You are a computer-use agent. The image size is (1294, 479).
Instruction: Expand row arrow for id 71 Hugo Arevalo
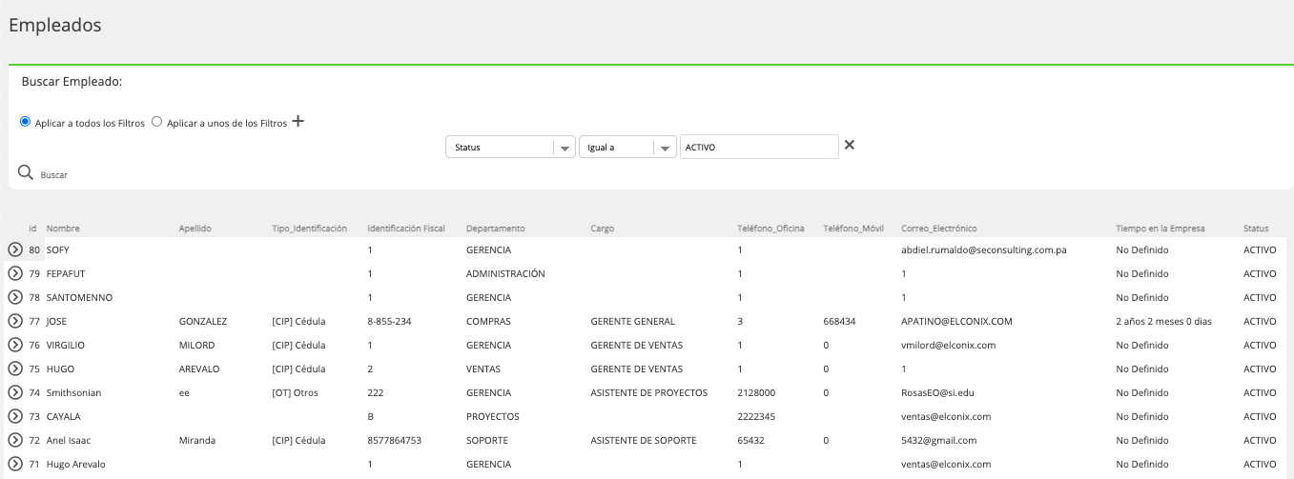click(x=15, y=464)
